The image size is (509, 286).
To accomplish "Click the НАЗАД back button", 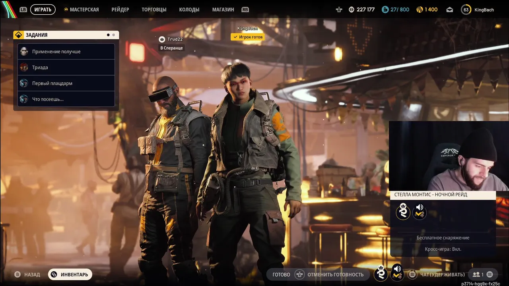I will 32,274.
